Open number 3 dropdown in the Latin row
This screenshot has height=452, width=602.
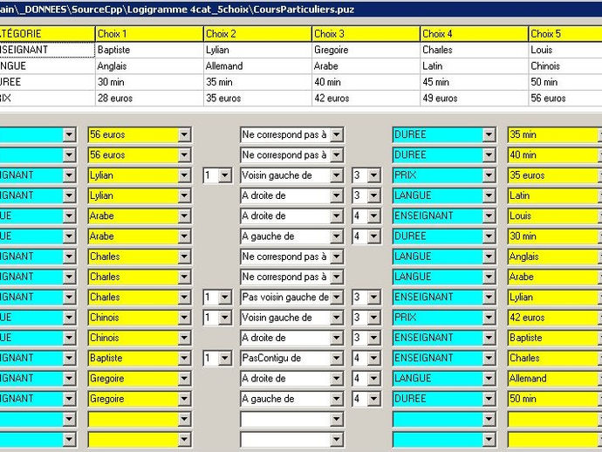click(x=373, y=195)
